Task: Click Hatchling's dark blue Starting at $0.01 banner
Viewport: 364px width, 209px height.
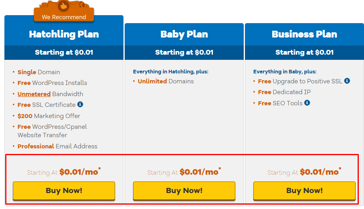Action: click(x=64, y=53)
